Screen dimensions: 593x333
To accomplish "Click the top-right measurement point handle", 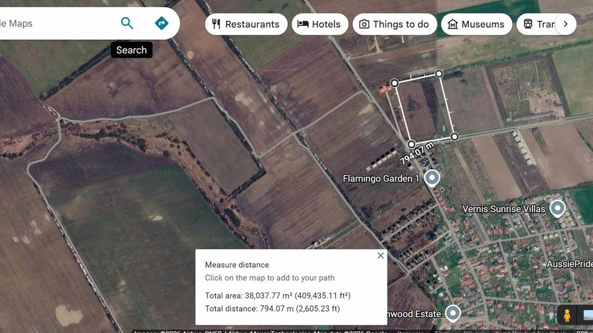I will (x=439, y=73).
